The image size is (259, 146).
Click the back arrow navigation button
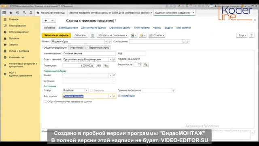coord(46,21)
